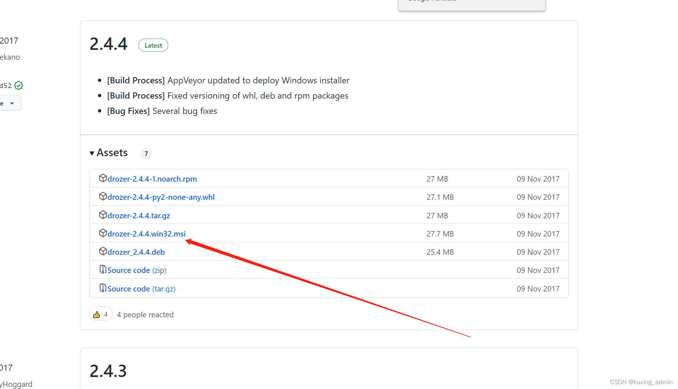The width and height of the screenshot is (678, 389).
Task: Click the ekano author name in sidebar
Action: click(10, 57)
